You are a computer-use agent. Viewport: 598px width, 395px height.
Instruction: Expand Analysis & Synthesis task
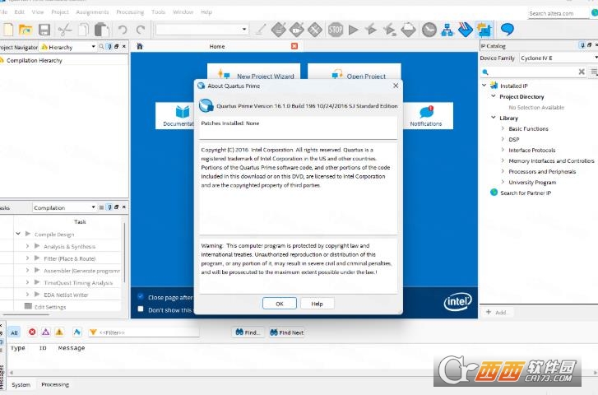click(x=27, y=246)
